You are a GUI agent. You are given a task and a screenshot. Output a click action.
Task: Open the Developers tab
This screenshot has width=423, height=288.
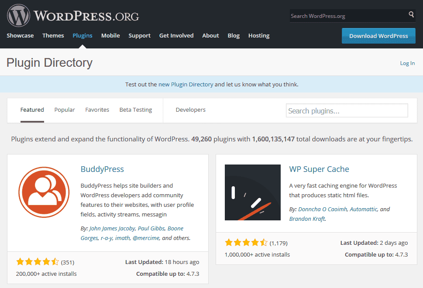point(191,110)
